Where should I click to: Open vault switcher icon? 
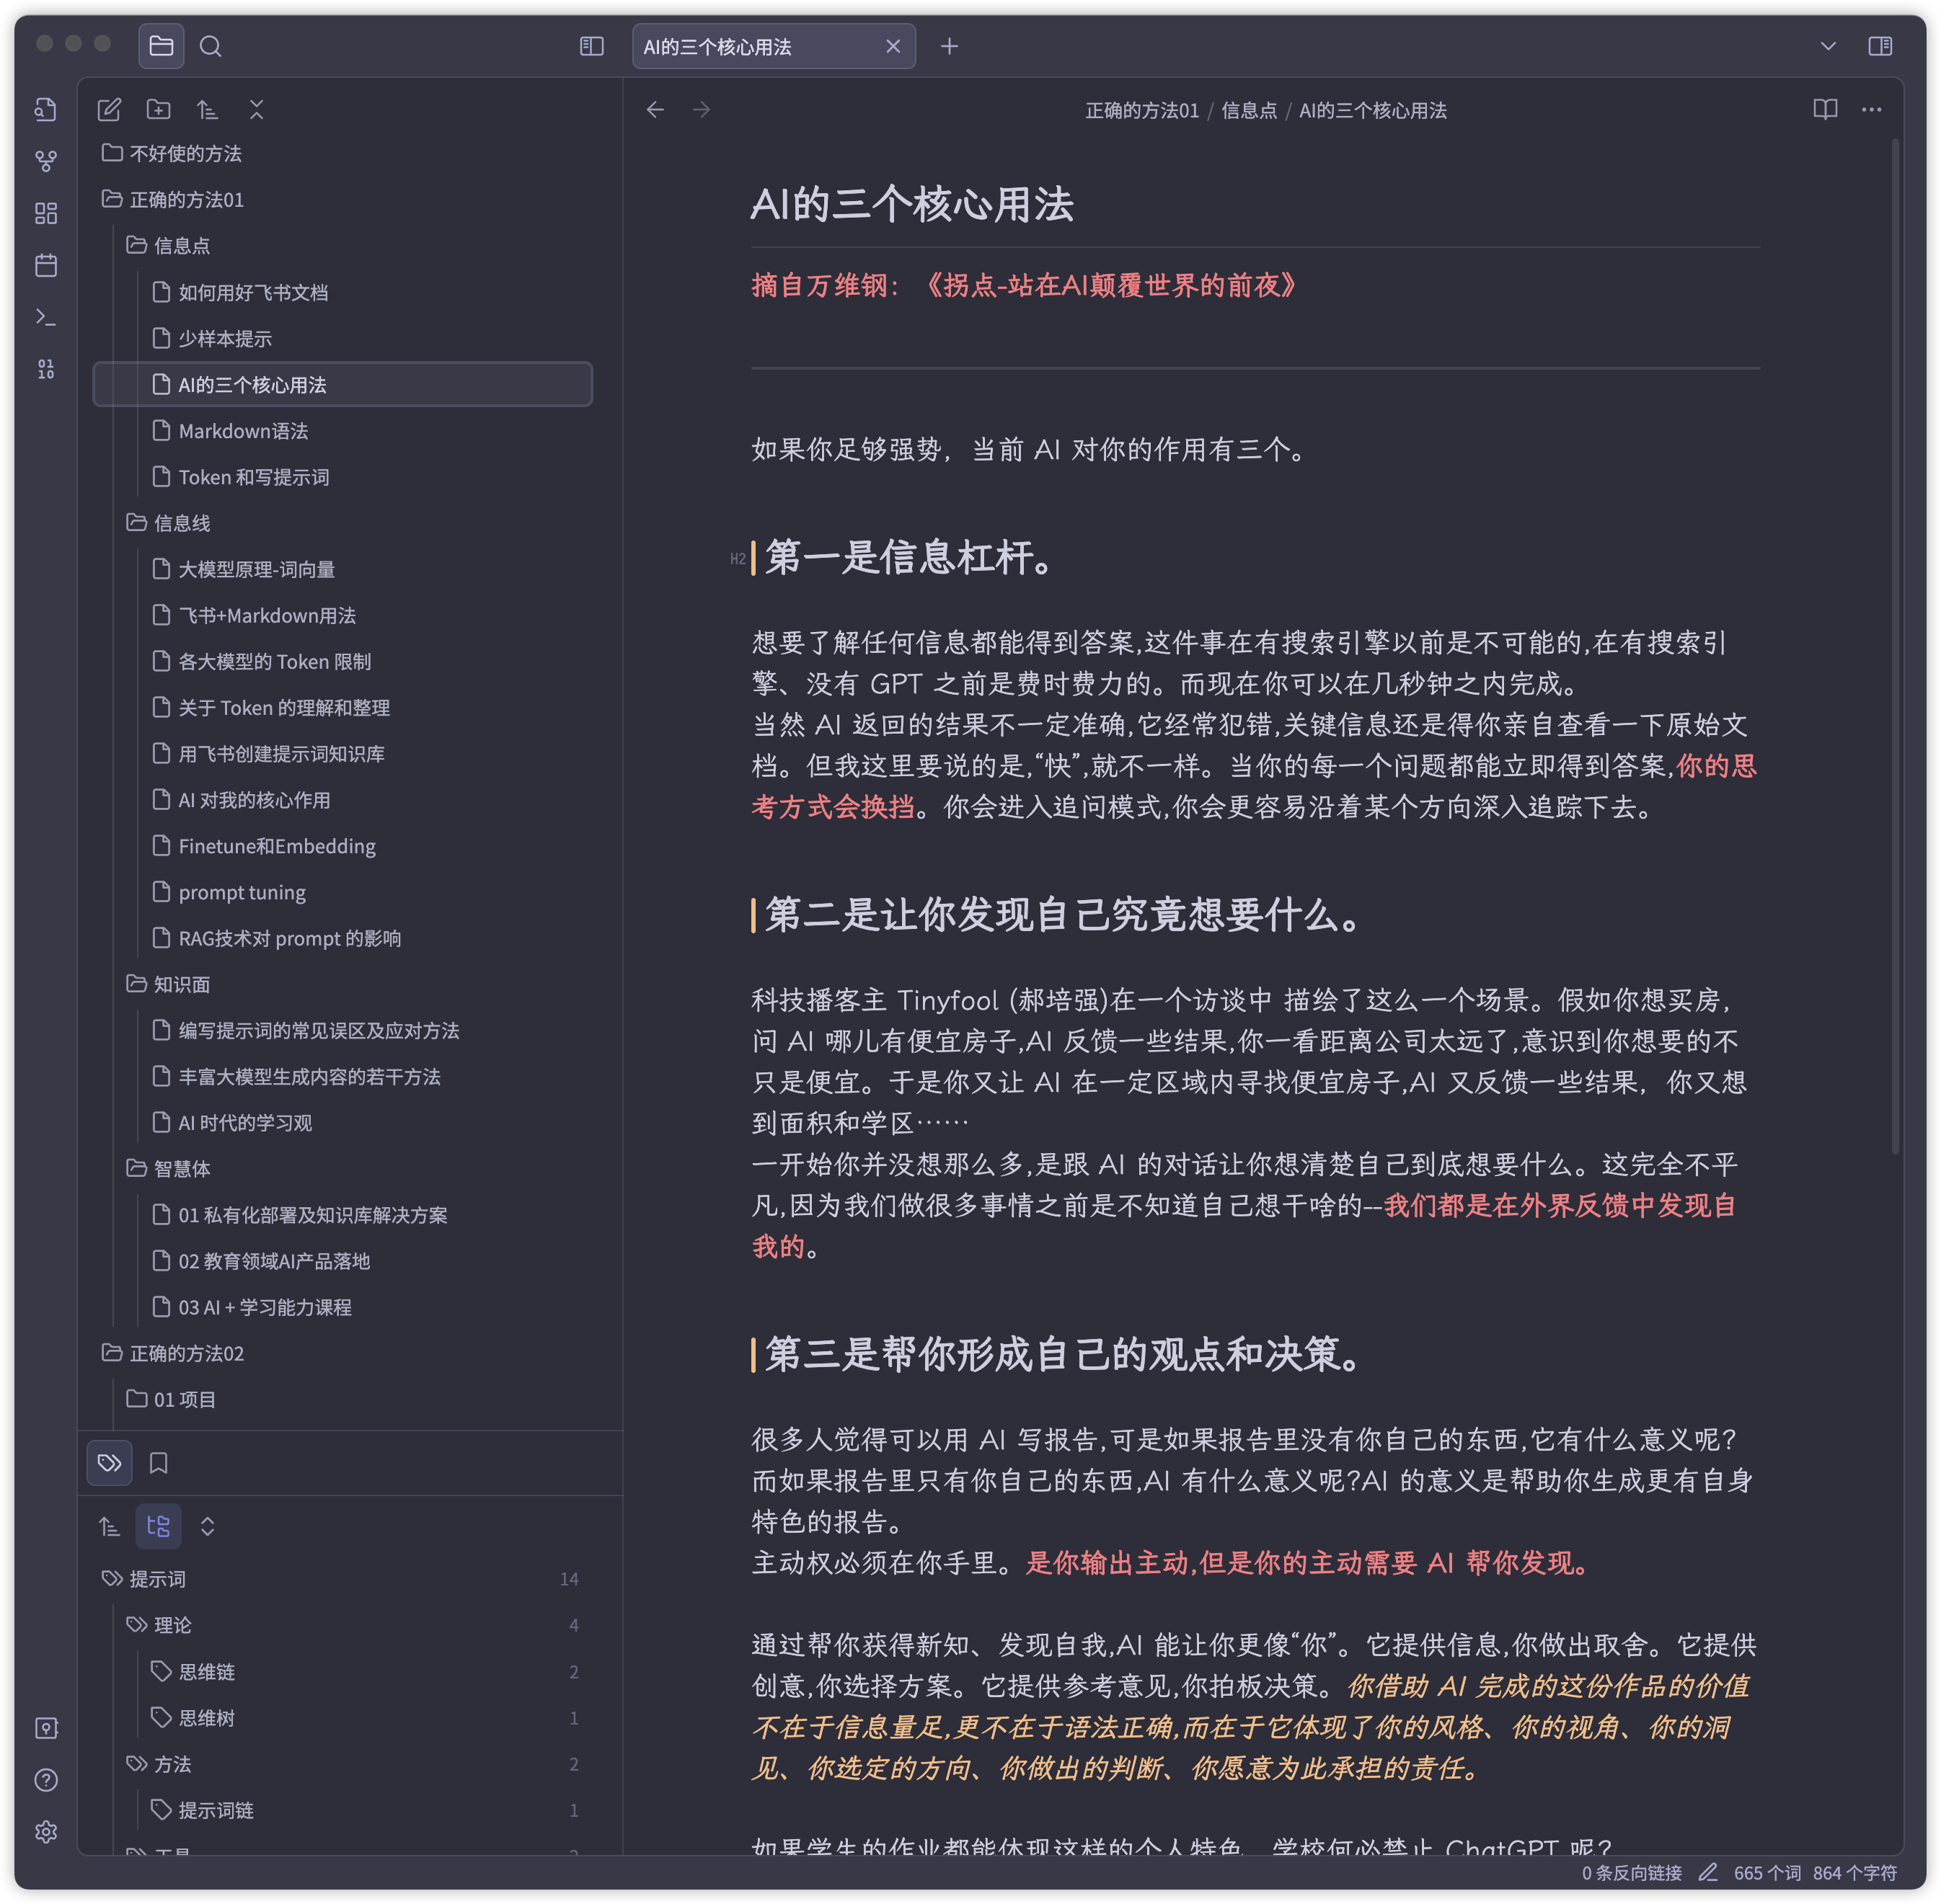tap(46, 1728)
